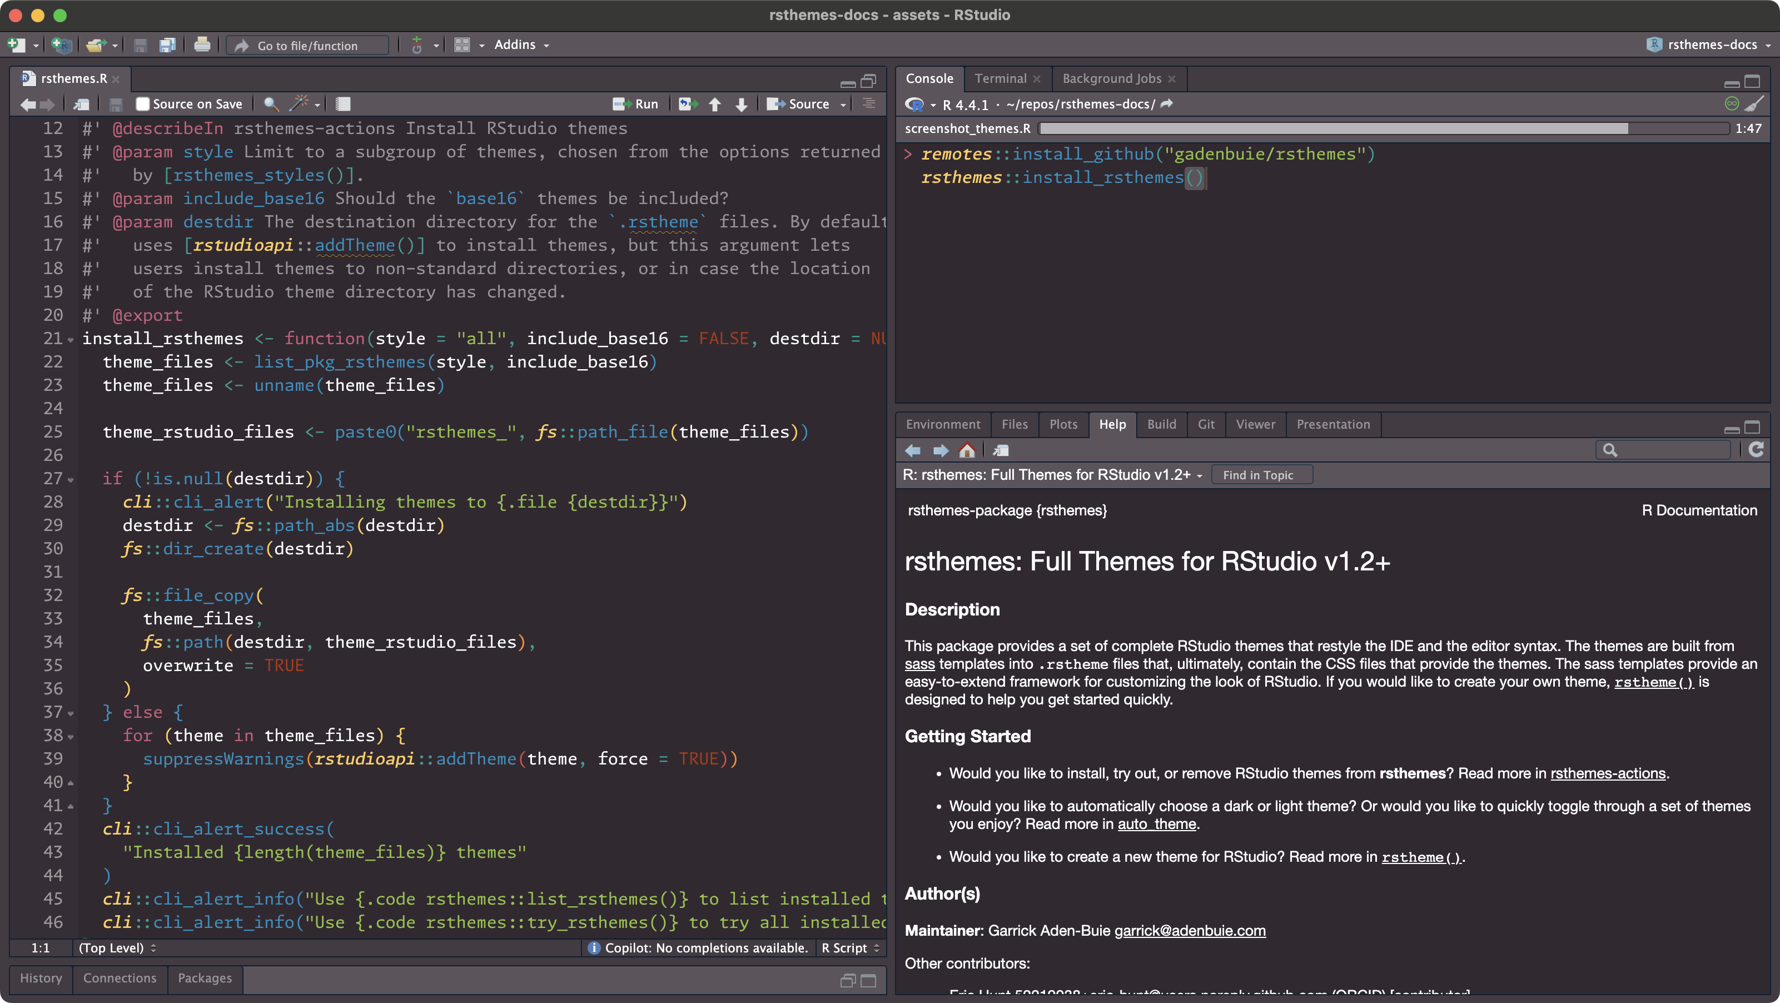Collapse the if block fold at line 27
1780x1003 pixels.
point(71,480)
